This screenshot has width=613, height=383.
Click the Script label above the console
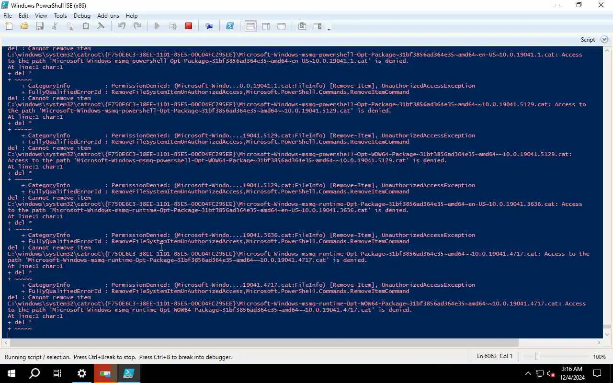(x=588, y=40)
